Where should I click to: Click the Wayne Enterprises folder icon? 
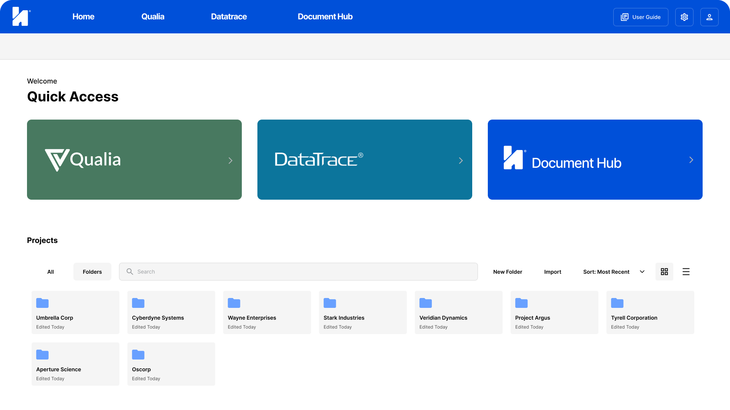tap(234, 303)
